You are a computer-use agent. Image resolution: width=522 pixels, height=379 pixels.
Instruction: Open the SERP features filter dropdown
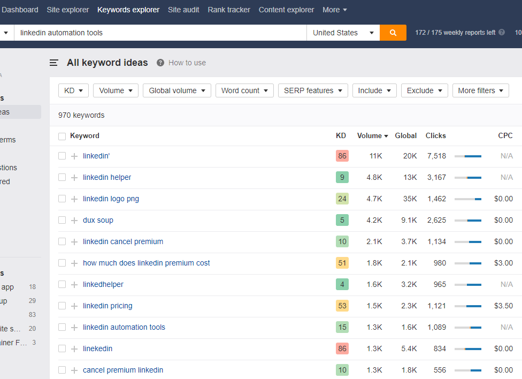coord(313,90)
